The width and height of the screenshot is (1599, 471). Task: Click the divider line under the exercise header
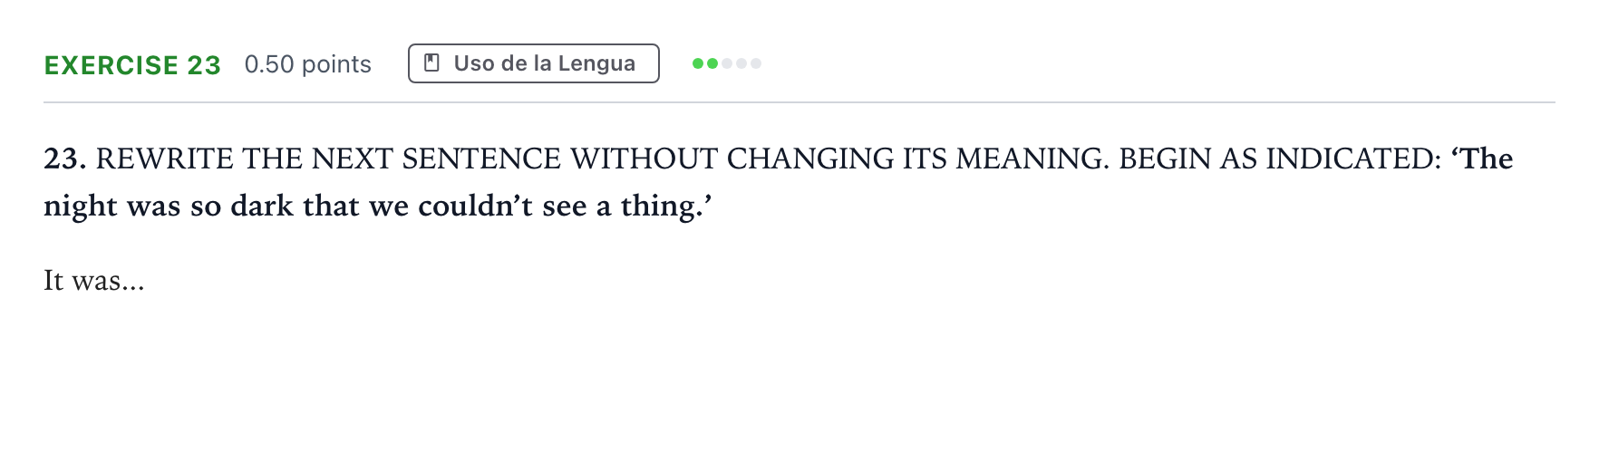(x=799, y=102)
